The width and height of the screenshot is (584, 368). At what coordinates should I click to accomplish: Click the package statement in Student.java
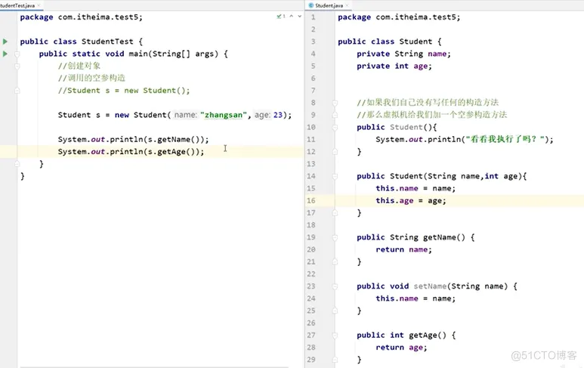pos(399,17)
